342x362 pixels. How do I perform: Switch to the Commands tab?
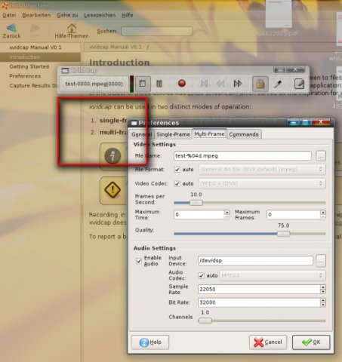point(244,134)
